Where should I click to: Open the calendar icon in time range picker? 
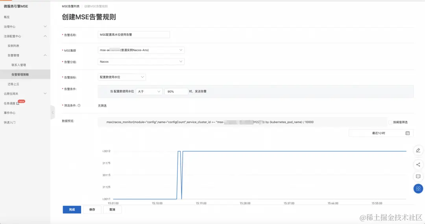pyautogui.click(x=407, y=133)
